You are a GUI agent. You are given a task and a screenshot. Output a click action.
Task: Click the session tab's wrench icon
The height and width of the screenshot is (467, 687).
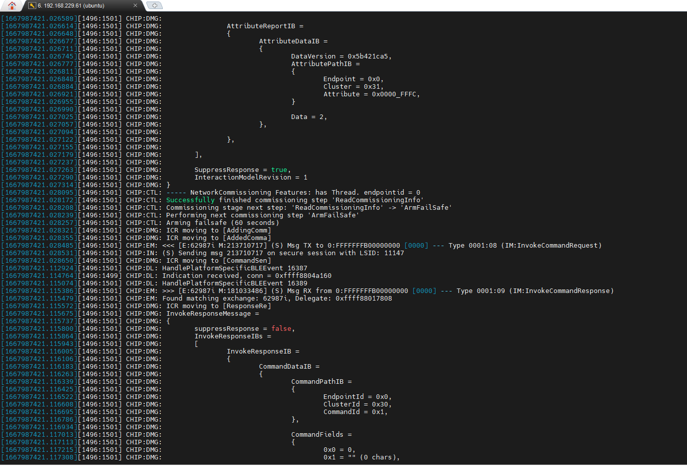point(32,6)
